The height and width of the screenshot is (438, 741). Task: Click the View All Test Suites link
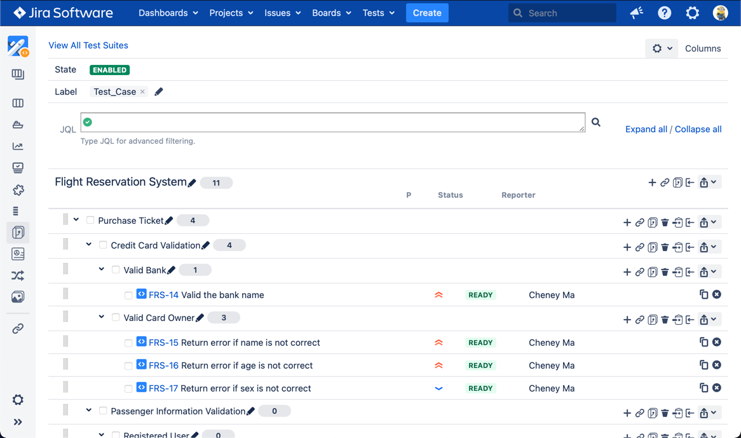pos(88,45)
